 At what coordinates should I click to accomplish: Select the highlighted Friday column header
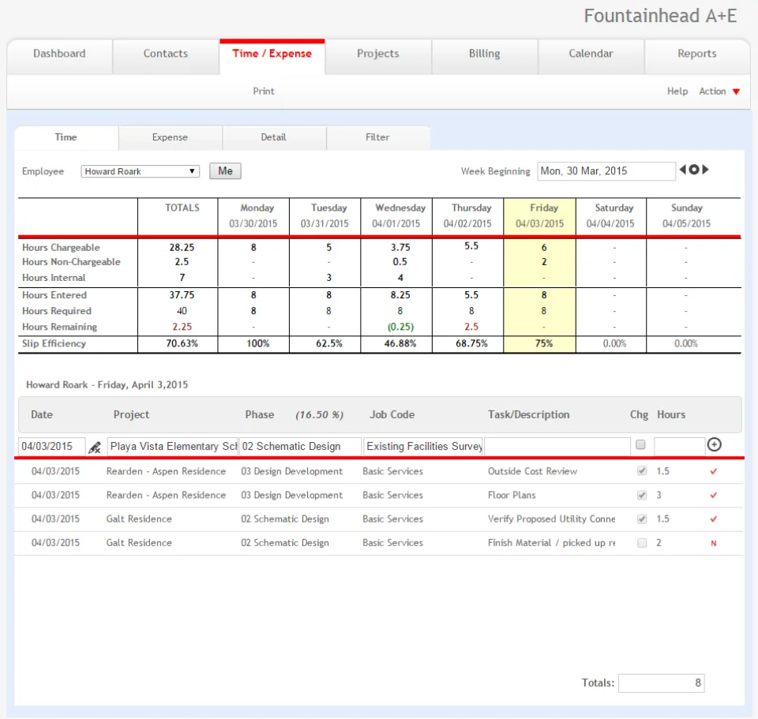click(540, 216)
